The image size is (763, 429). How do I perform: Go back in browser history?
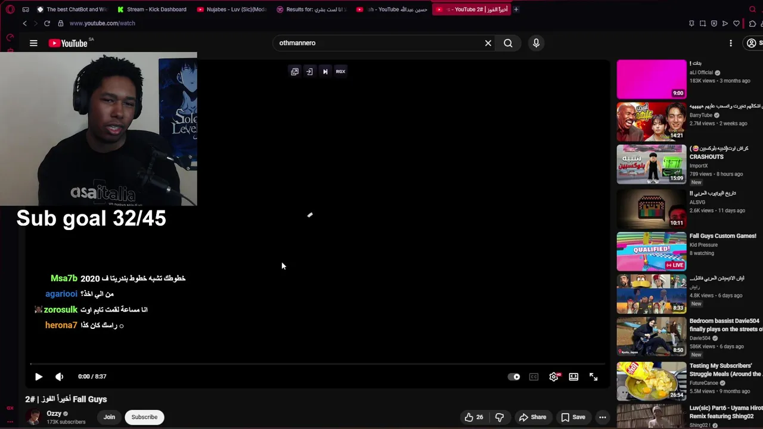coord(24,23)
